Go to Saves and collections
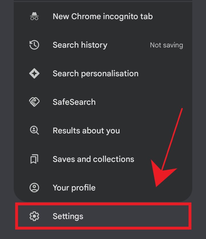 coord(93,159)
